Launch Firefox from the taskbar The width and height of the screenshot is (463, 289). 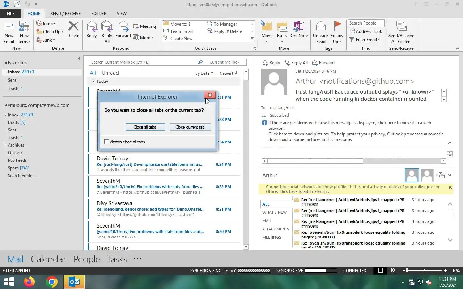29,281
